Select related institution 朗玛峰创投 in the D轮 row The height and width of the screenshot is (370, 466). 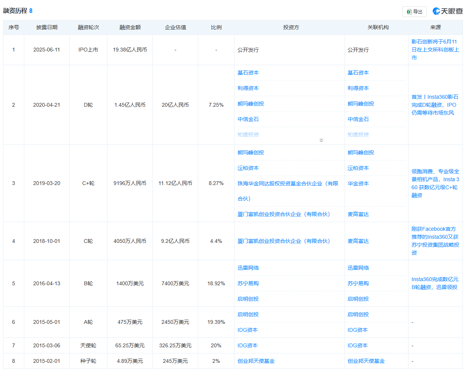(361, 104)
